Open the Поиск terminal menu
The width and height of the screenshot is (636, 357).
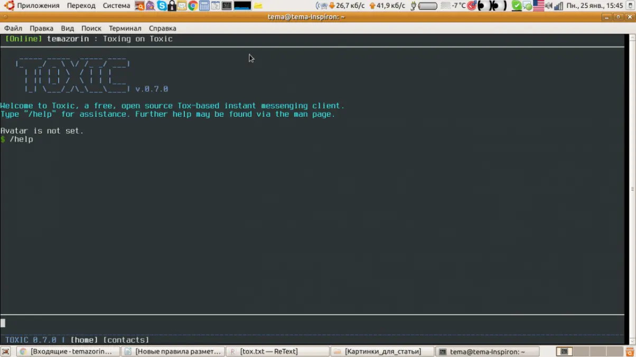click(91, 28)
